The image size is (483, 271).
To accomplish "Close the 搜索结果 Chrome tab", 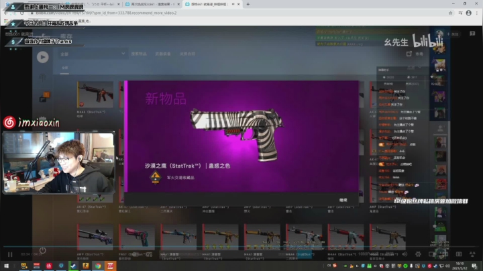I will (178, 4).
